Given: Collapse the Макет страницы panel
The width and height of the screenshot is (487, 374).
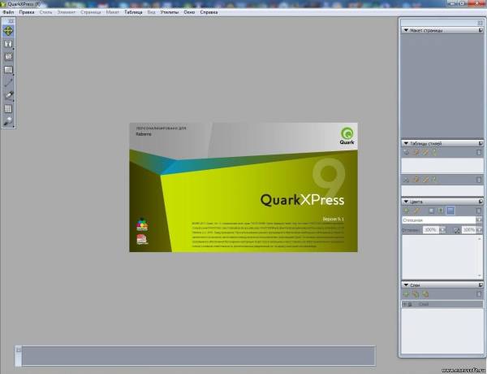Looking at the screenshot, I should click(406, 31).
